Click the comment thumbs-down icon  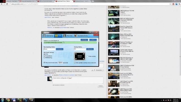point(94,70)
